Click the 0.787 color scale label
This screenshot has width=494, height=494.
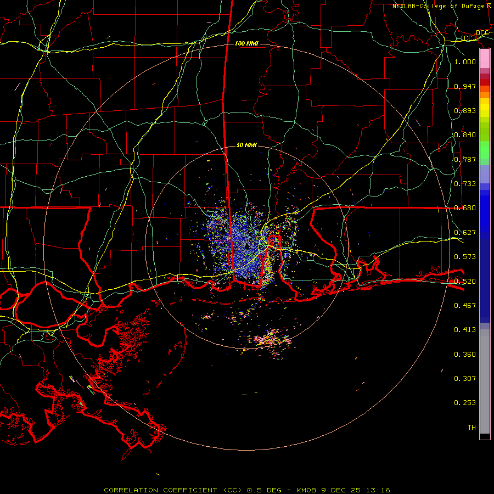[465, 159]
